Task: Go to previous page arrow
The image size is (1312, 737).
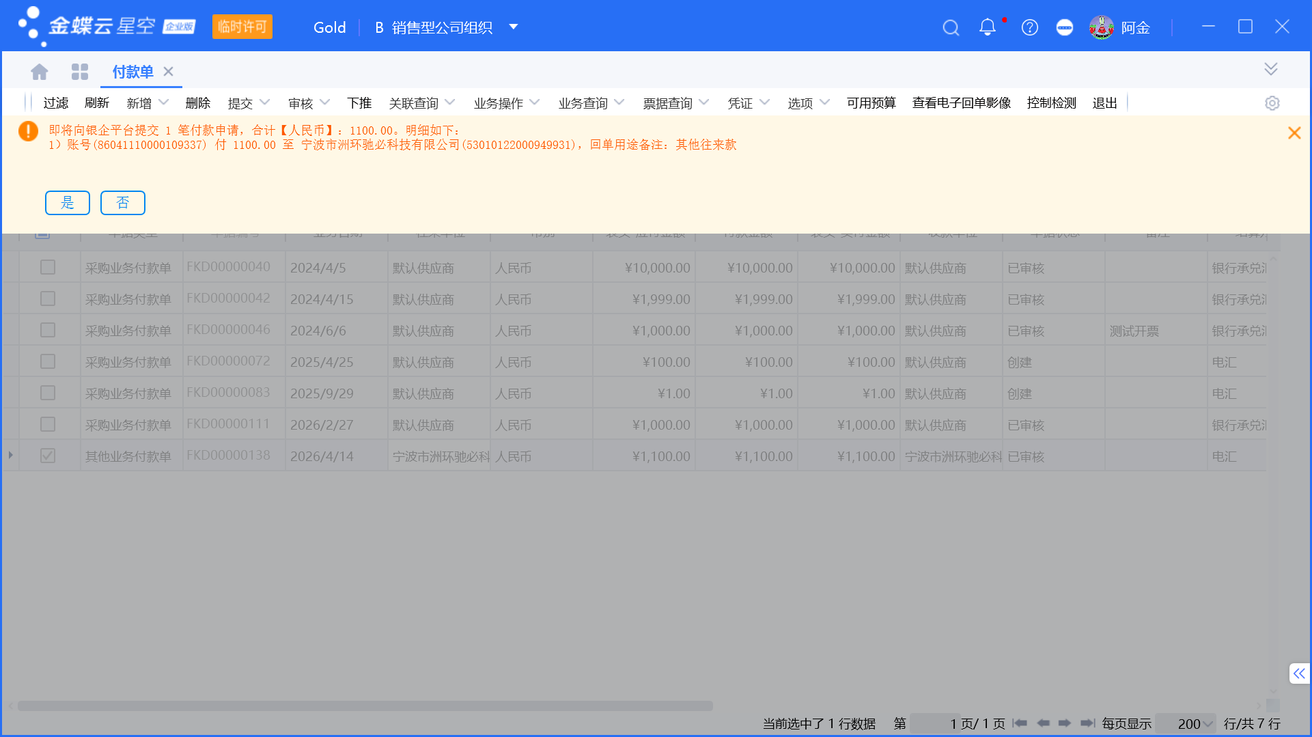Action: (1043, 723)
